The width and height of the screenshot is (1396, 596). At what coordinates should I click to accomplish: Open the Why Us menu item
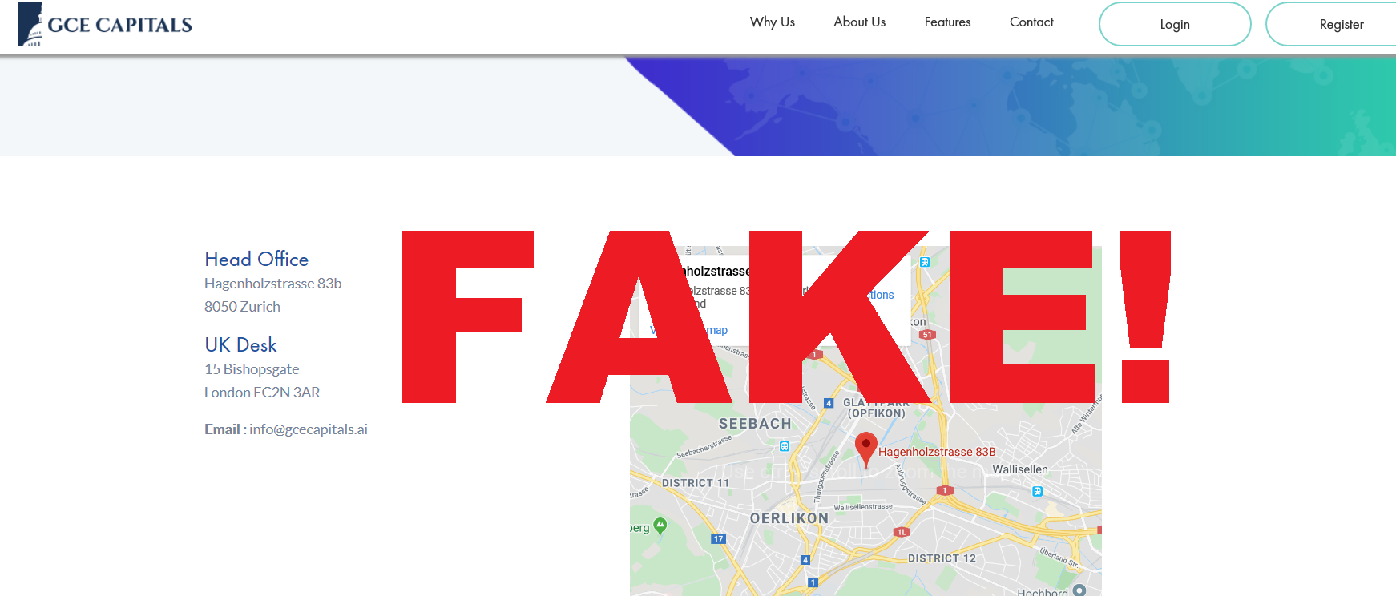point(773,22)
